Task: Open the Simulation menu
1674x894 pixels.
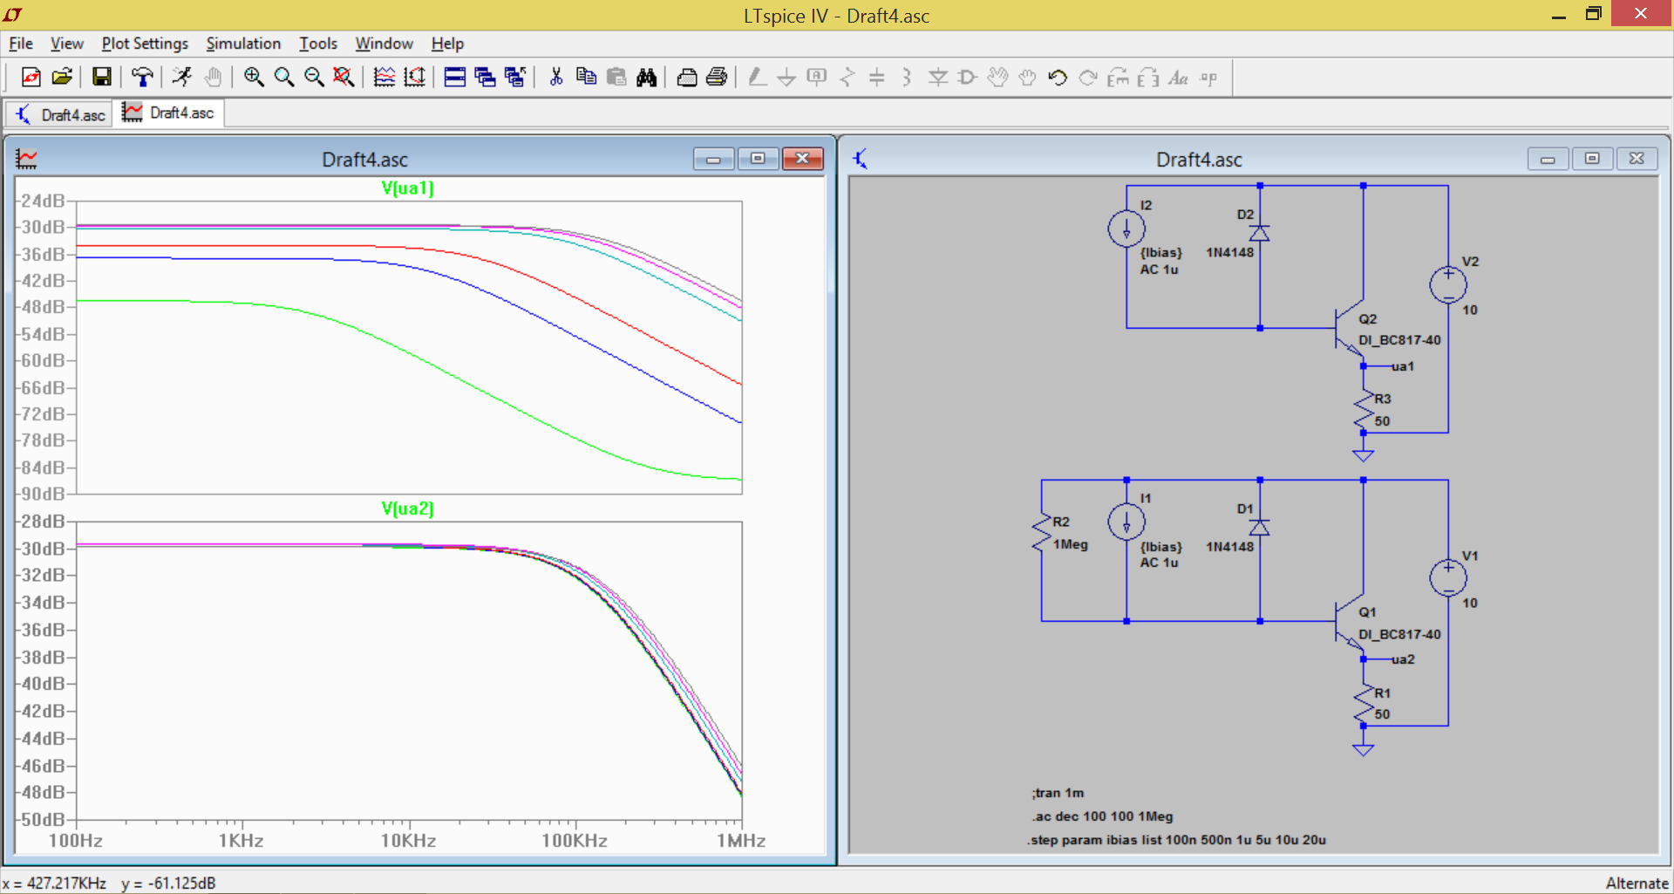Action: [243, 44]
